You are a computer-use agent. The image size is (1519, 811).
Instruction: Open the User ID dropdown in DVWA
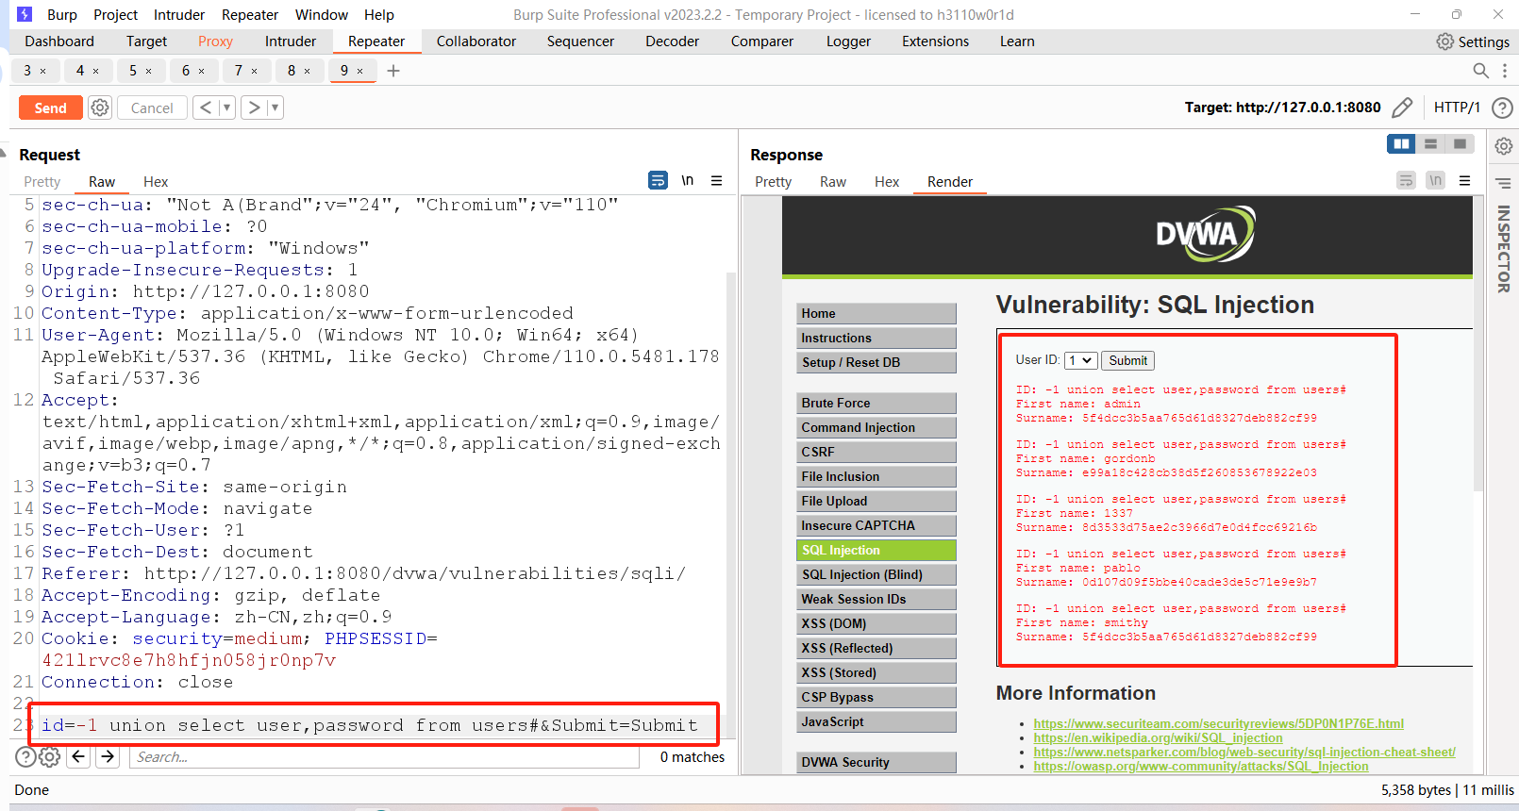coord(1081,360)
